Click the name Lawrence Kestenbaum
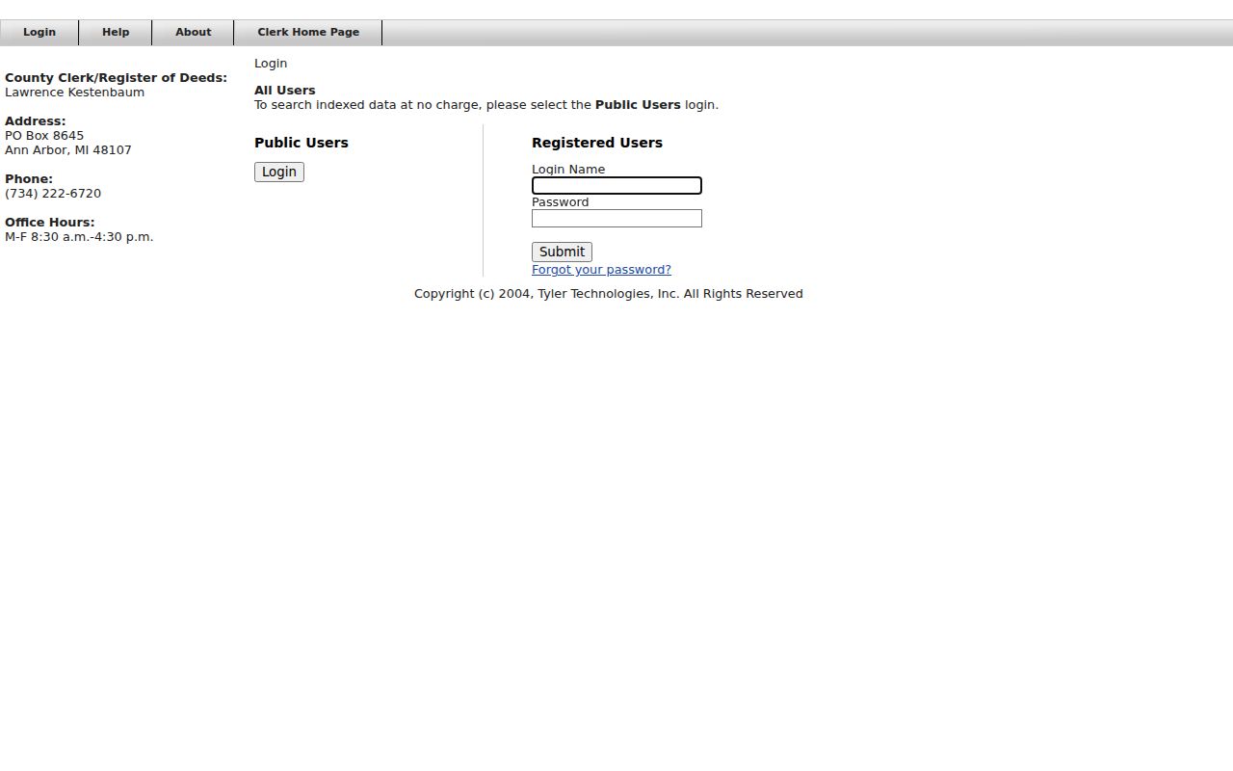Viewport: 1233px width, 771px height. 74,93
